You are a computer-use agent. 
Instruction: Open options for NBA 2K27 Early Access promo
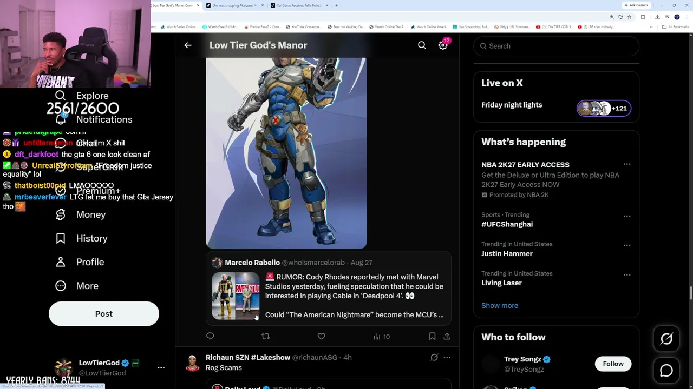627,164
